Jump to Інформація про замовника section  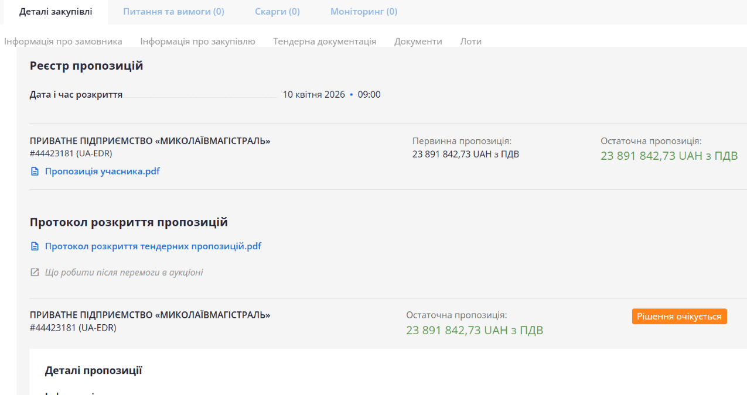[63, 42]
